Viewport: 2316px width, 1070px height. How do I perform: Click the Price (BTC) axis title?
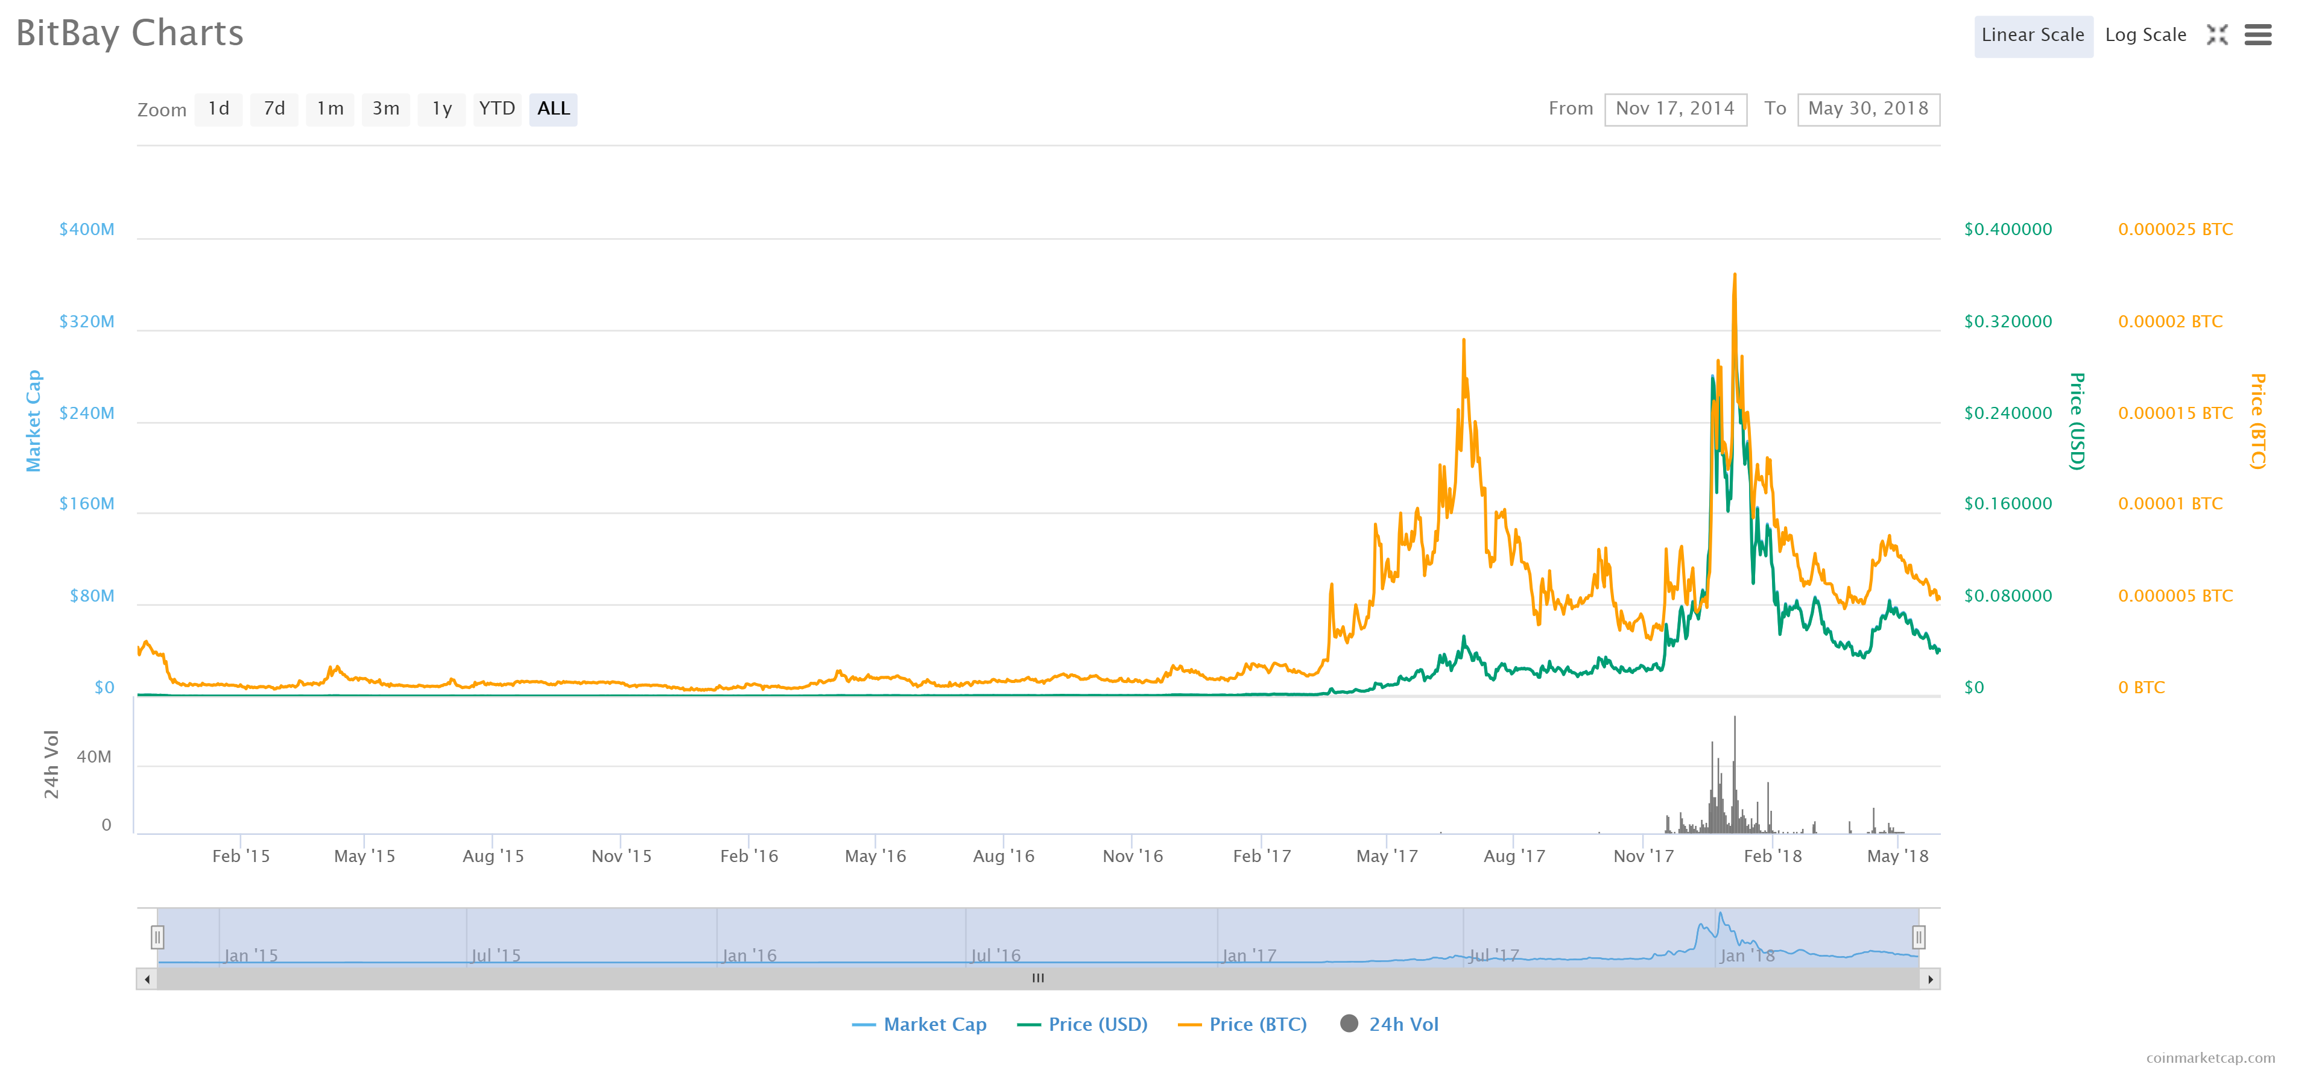(x=2257, y=420)
